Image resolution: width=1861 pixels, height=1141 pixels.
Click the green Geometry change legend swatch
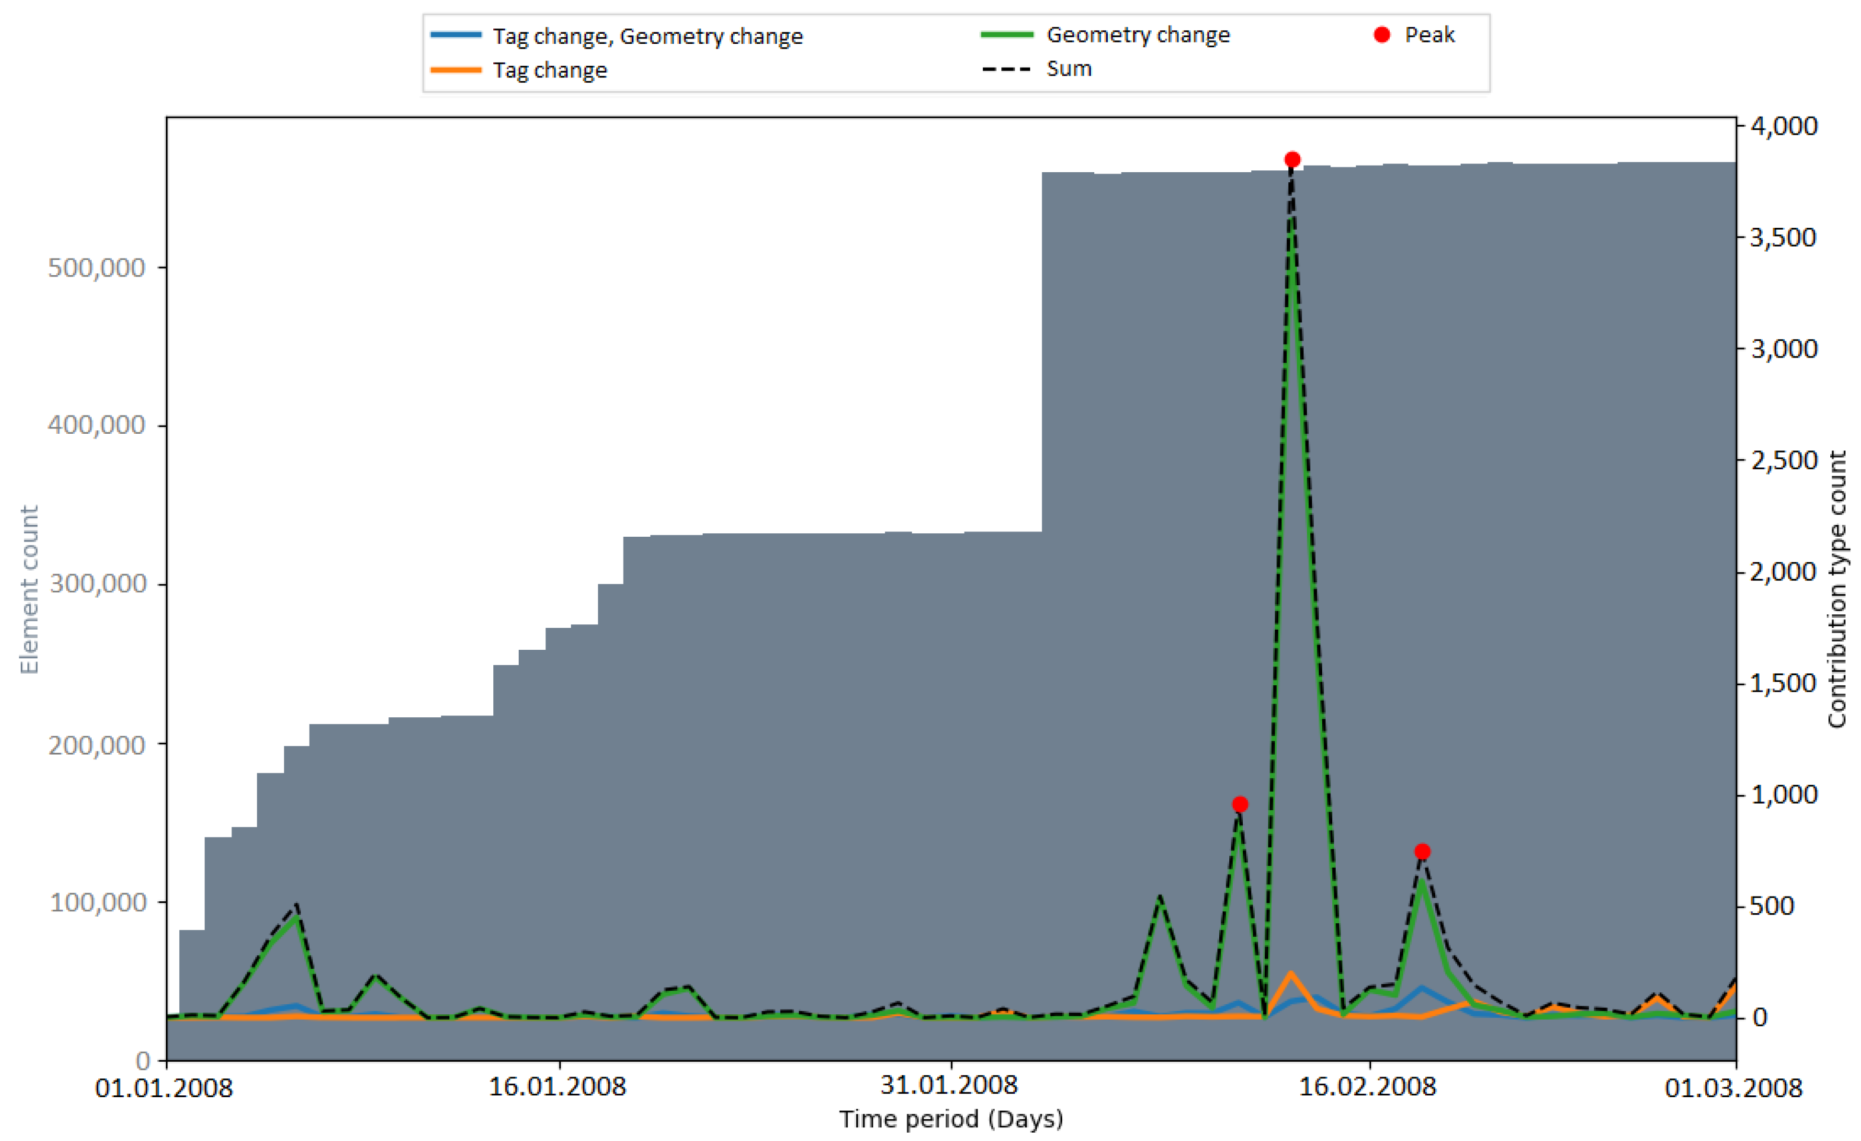point(1007,35)
